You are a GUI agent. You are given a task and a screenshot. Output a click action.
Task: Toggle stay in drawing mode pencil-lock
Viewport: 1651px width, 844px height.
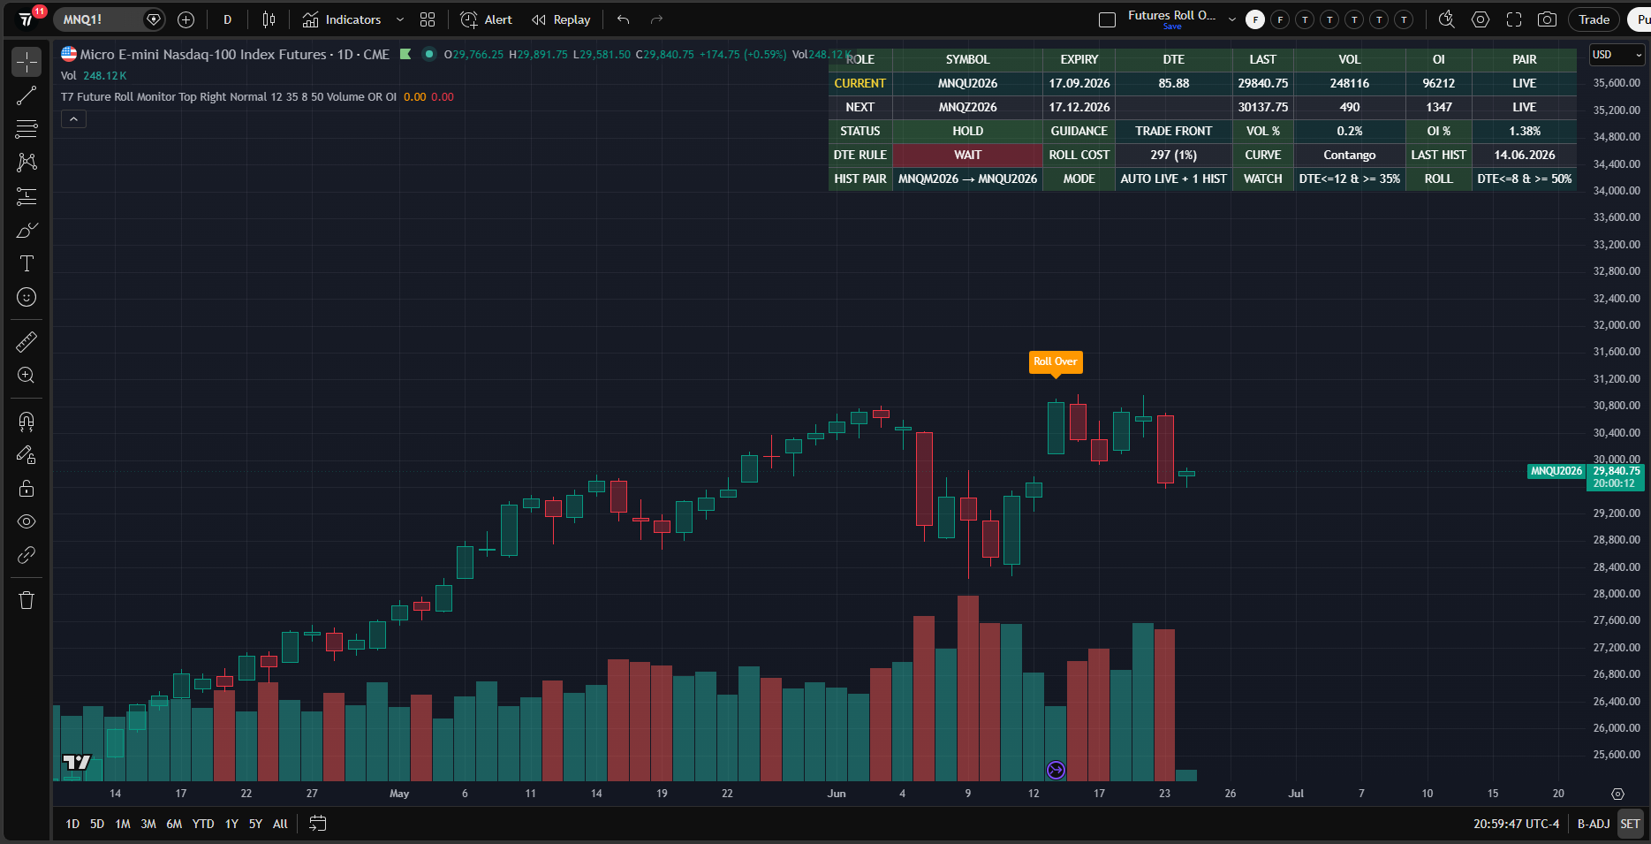click(x=27, y=454)
